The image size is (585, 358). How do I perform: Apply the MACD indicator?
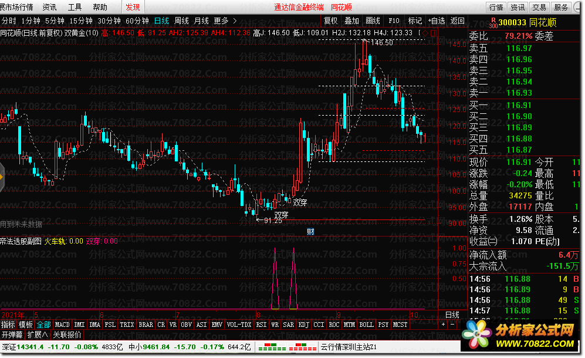pos(62,325)
